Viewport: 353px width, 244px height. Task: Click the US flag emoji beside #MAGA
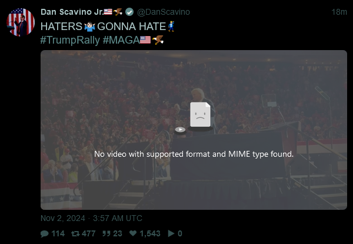coord(145,40)
